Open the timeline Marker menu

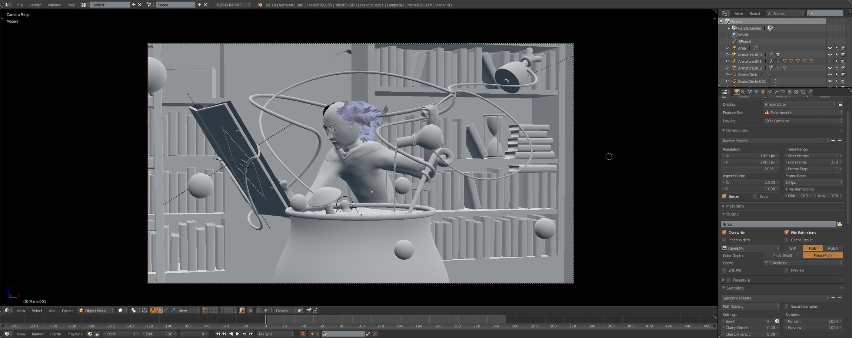click(38, 334)
